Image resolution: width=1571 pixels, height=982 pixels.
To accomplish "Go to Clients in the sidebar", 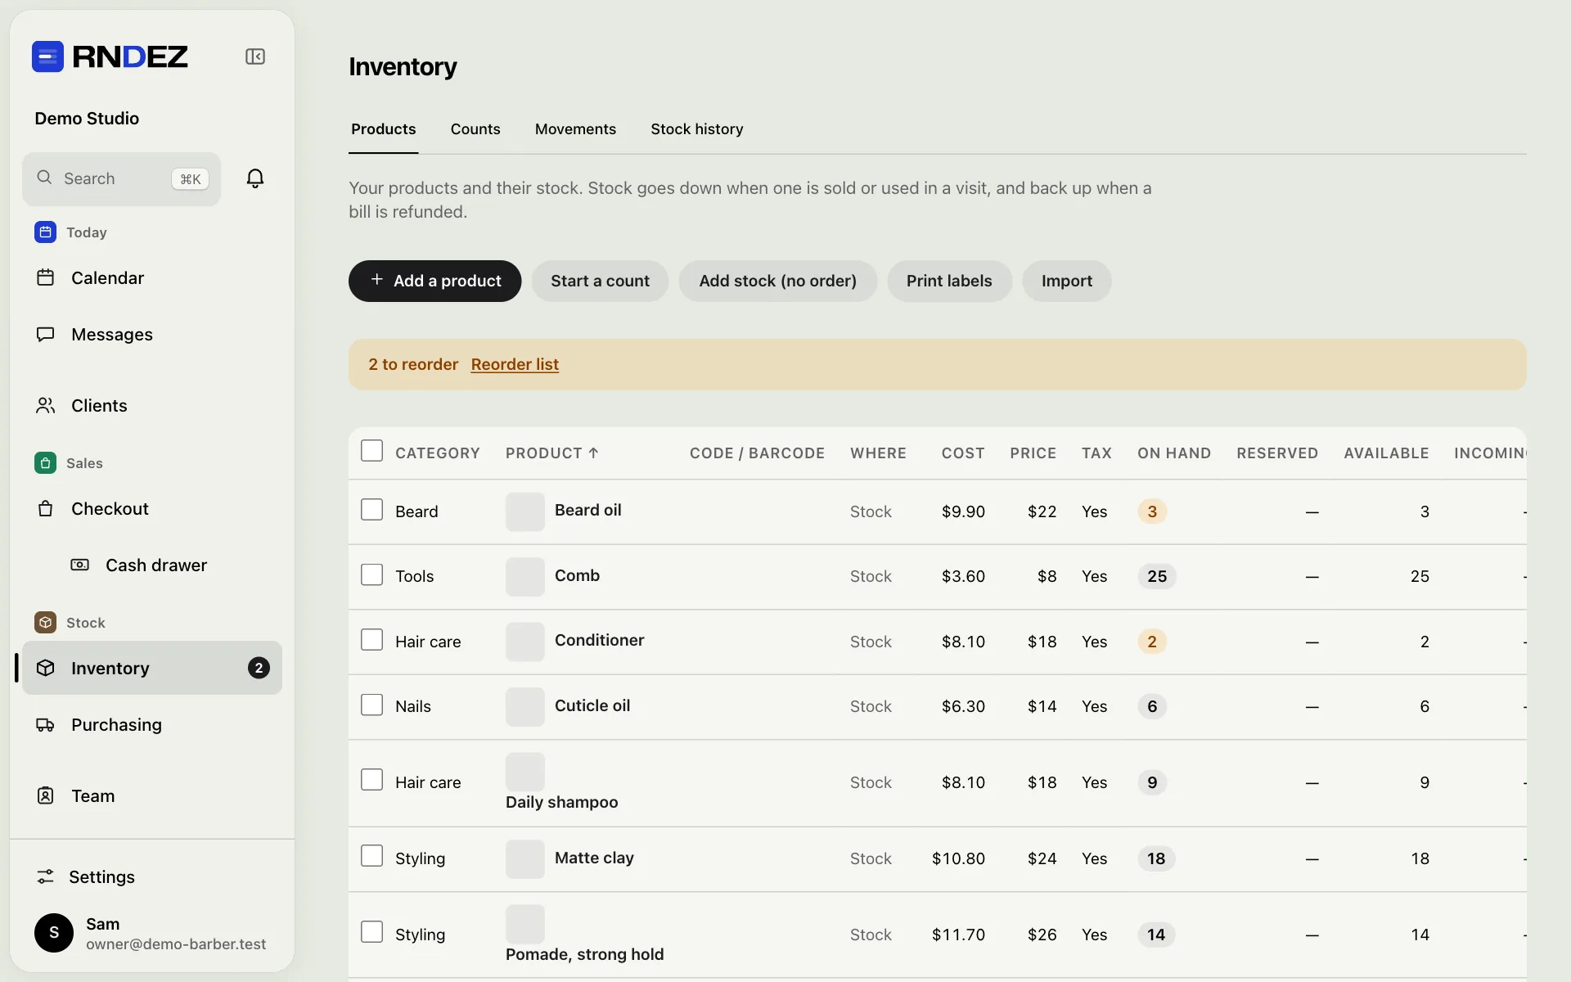I will coord(152,406).
